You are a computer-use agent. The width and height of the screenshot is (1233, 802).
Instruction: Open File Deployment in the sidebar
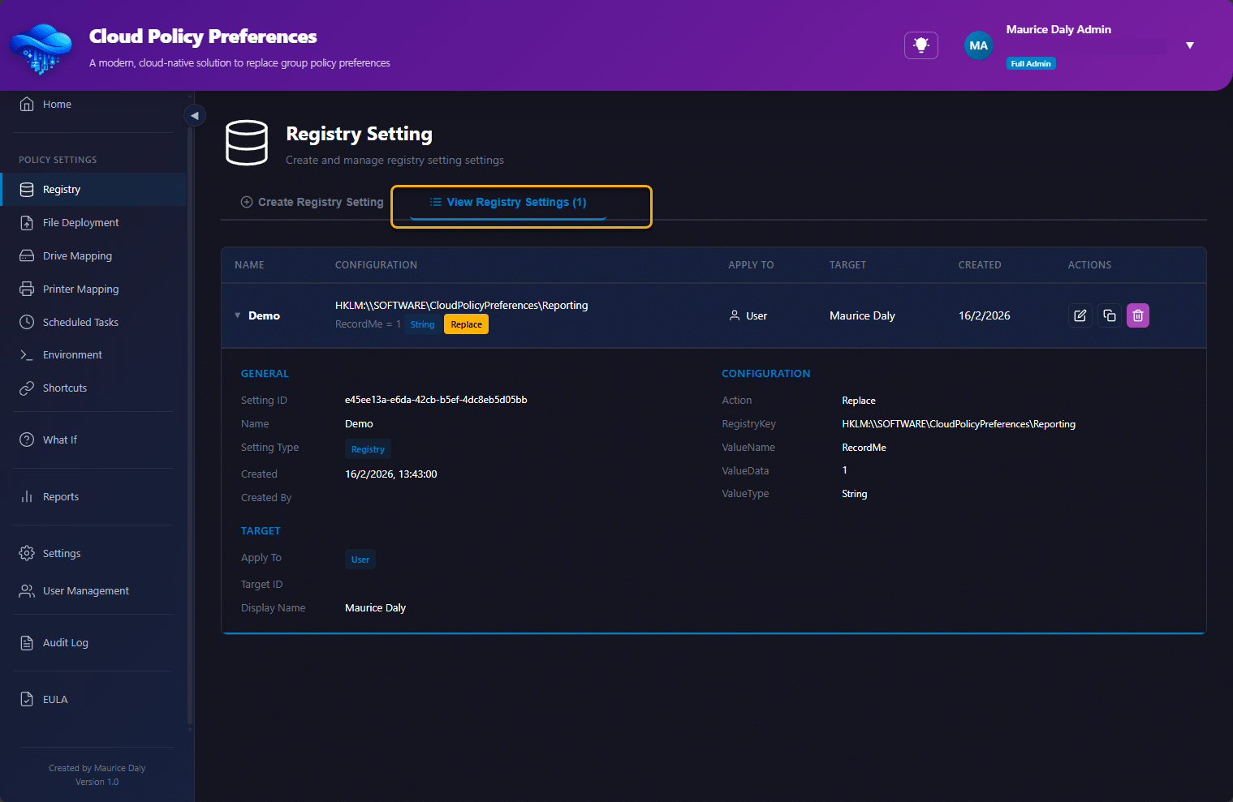coord(80,223)
